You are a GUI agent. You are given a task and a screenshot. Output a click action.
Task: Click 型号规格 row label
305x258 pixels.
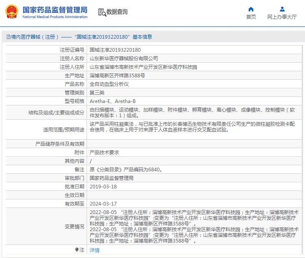click(74, 101)
